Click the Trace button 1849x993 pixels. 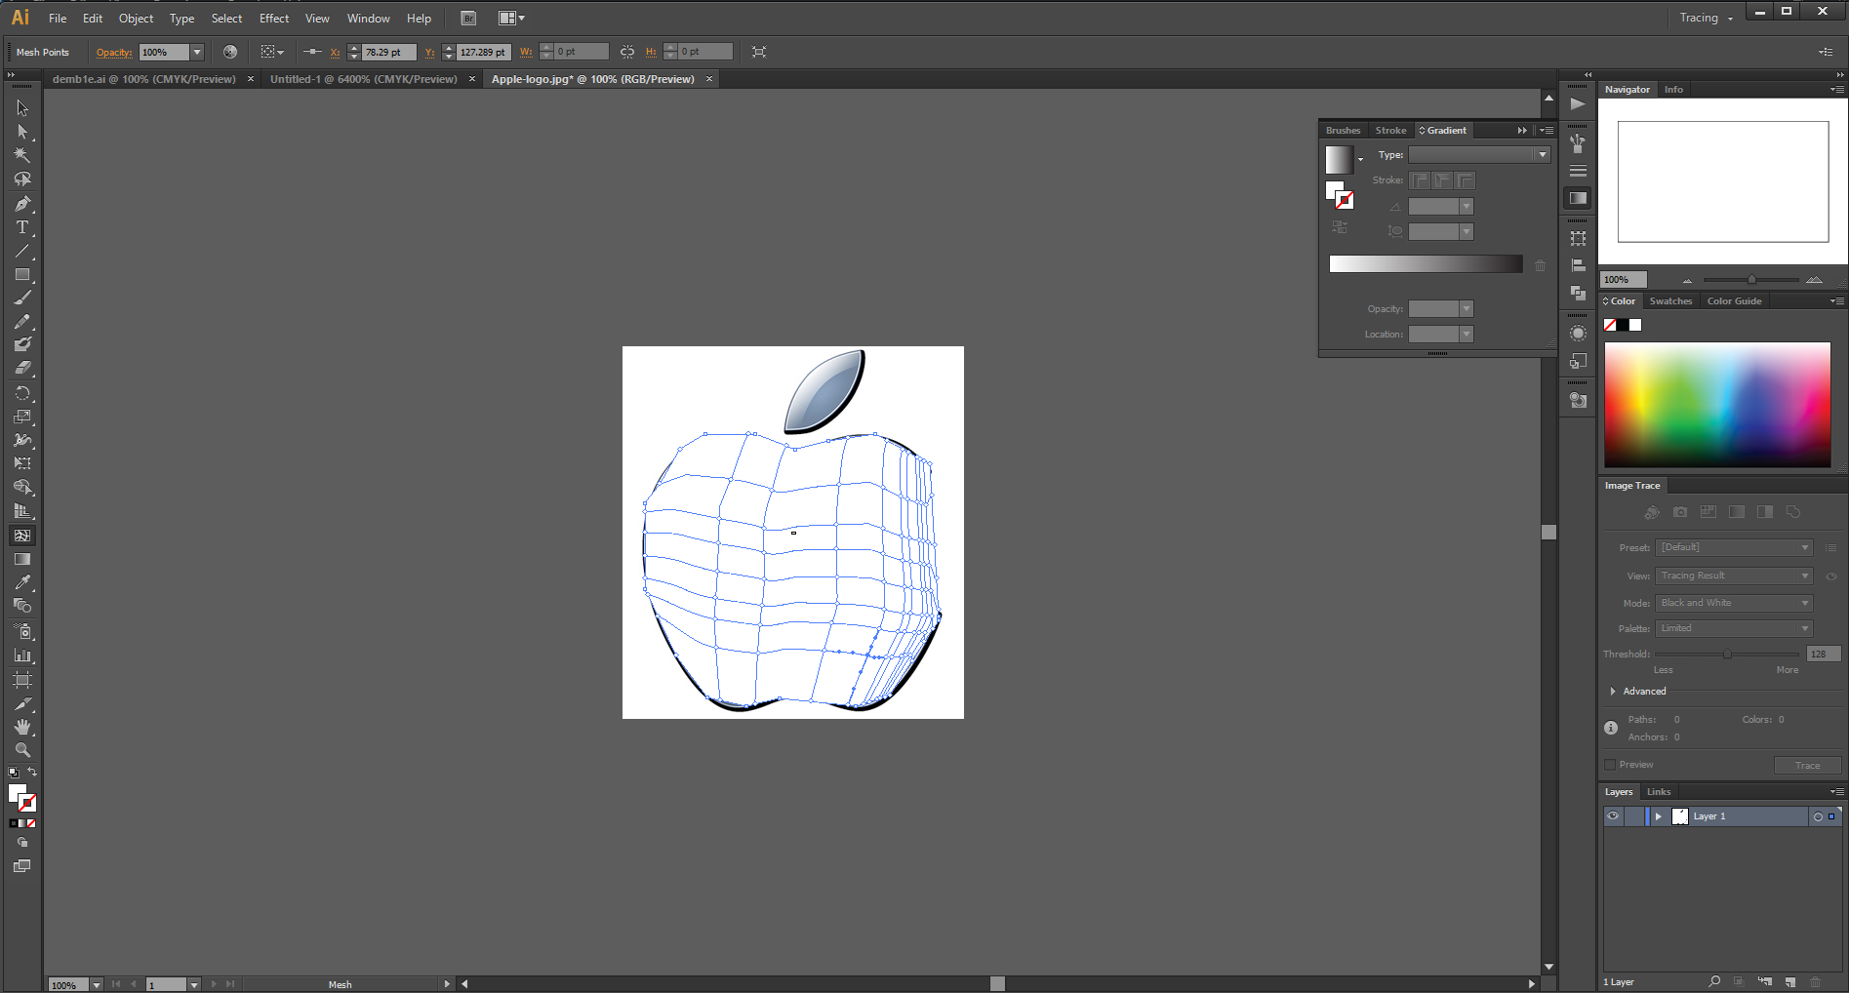tap(1807, 766)
